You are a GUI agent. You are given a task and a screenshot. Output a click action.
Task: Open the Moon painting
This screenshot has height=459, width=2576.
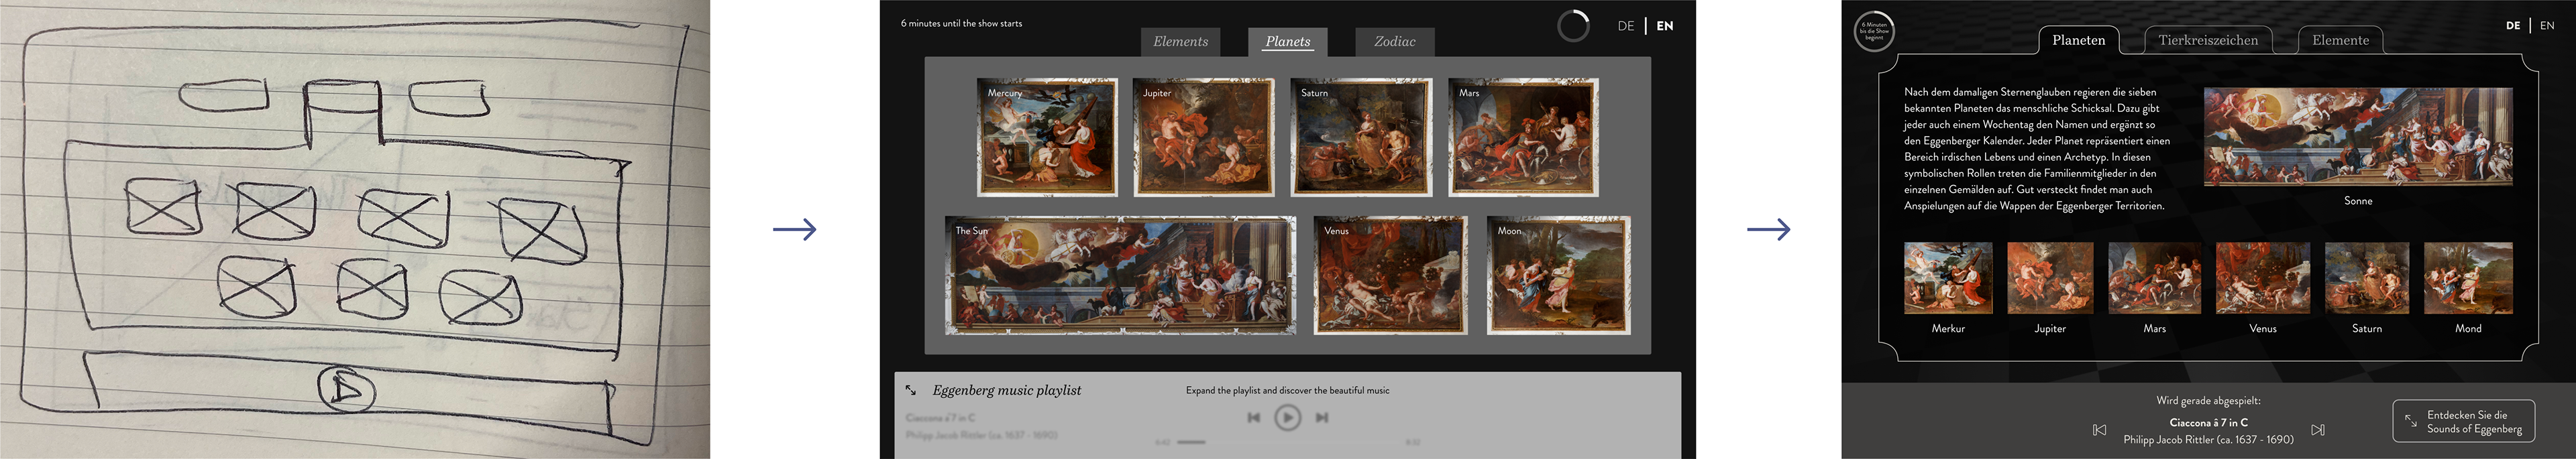coord(1558,275)
